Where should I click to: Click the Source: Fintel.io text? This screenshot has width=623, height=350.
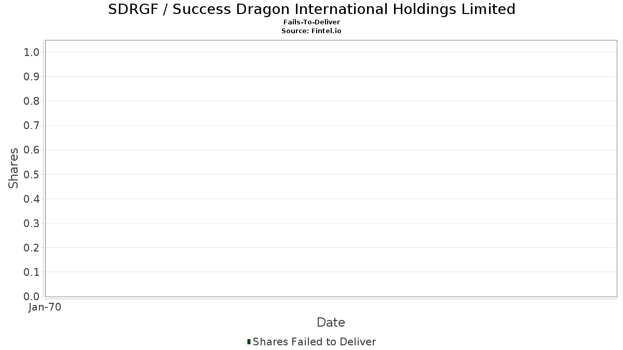pyautogui.click(x=311, y=31)
